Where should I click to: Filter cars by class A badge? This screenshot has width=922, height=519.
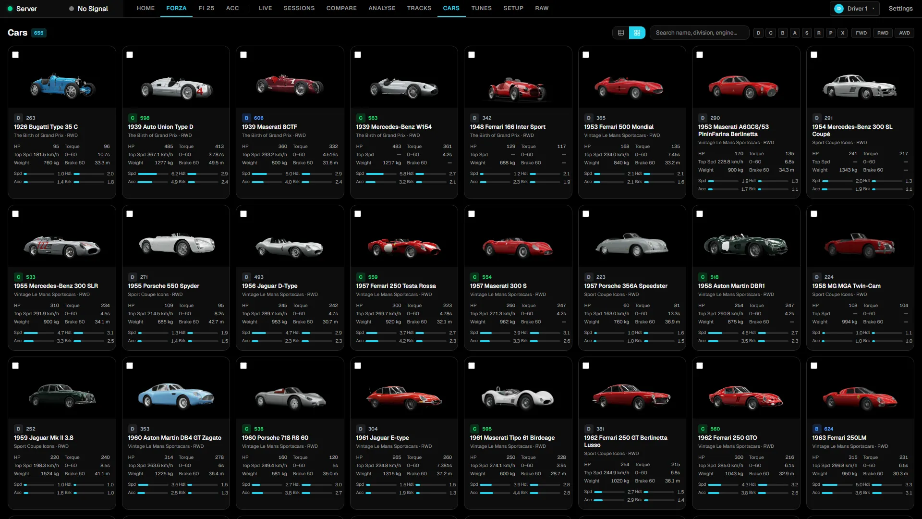coord(795,33)
